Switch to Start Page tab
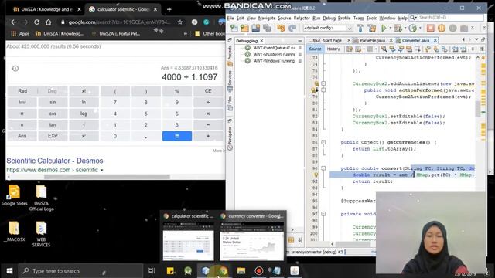 (332, 41)
